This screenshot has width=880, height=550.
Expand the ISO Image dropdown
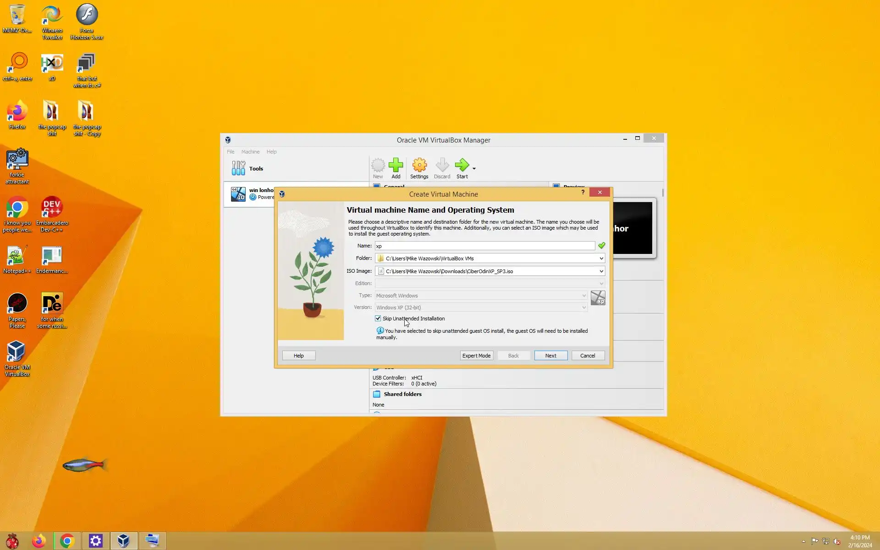click(601, 271)
